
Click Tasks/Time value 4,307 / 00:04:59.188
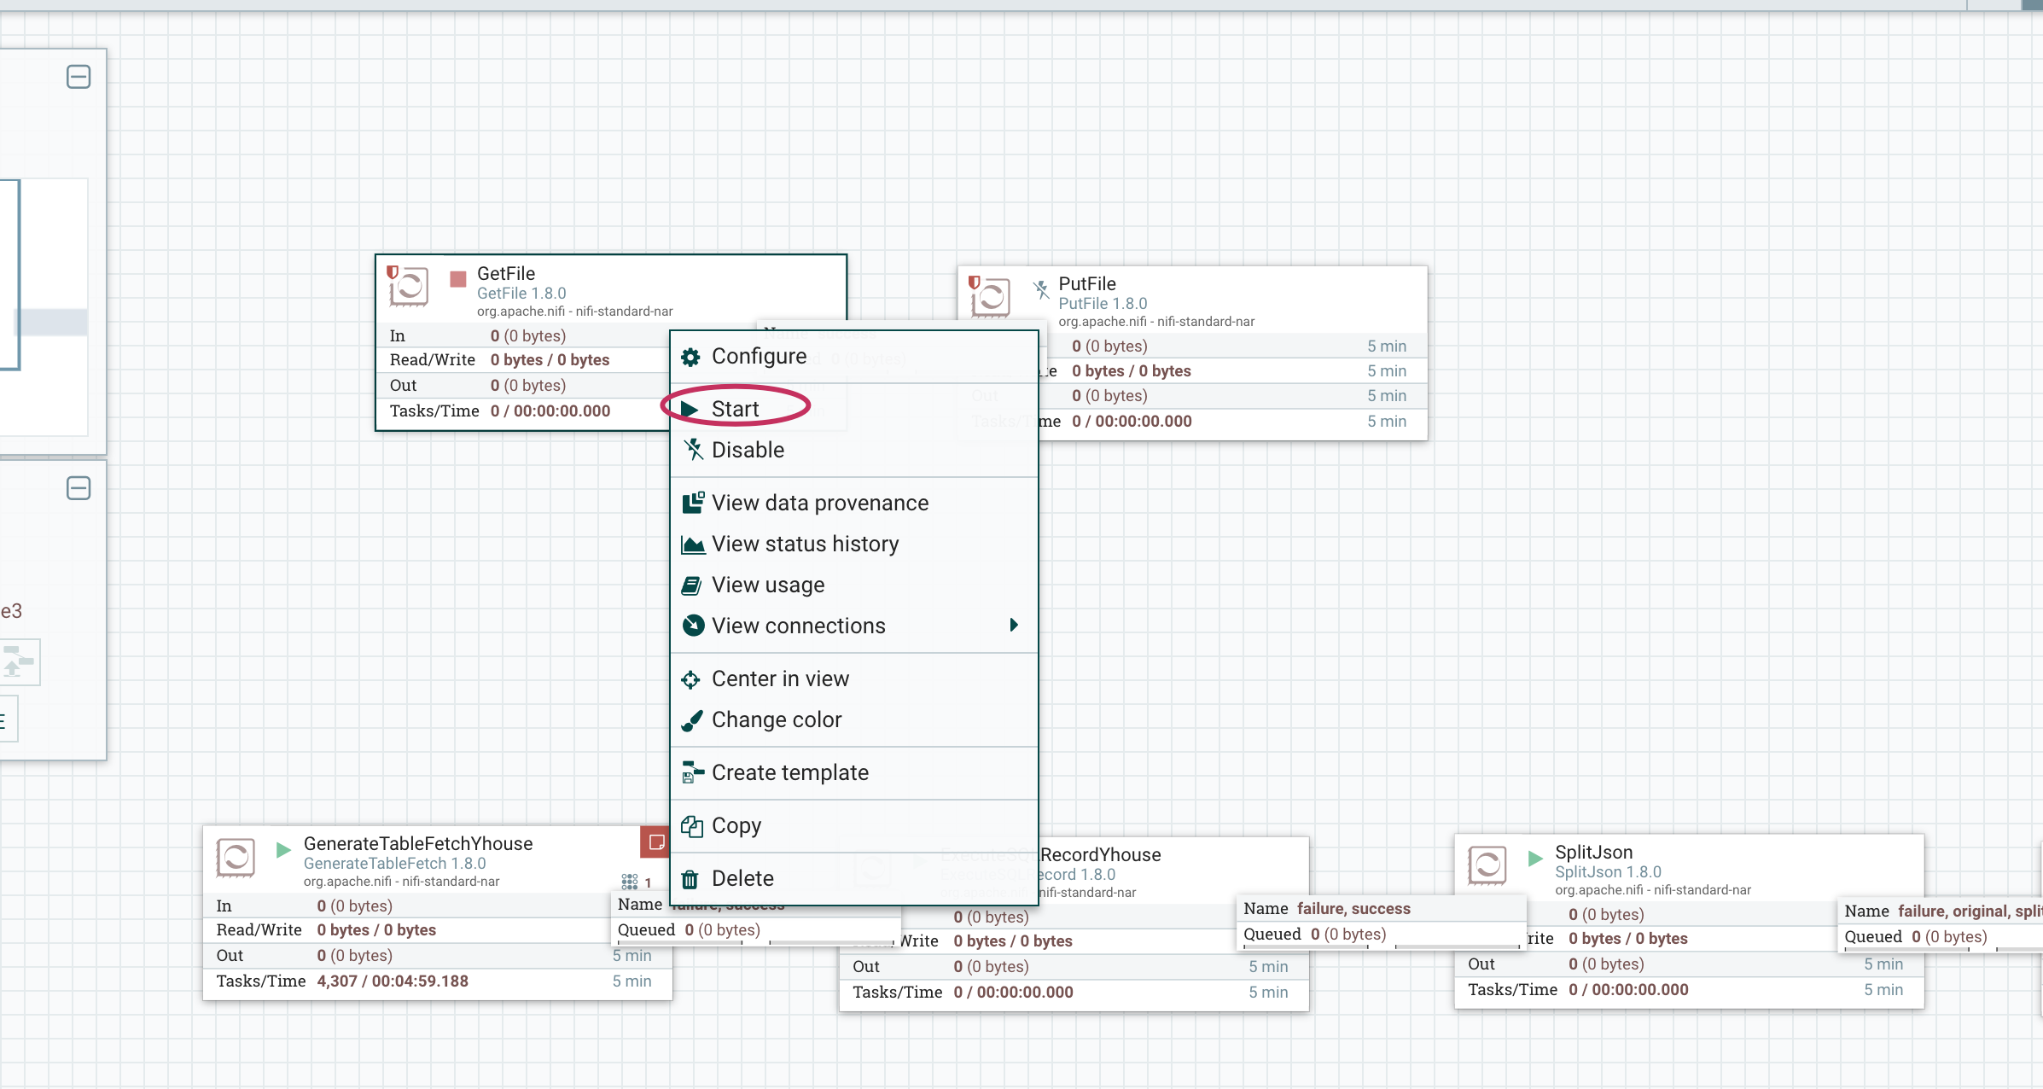point(393,981)
